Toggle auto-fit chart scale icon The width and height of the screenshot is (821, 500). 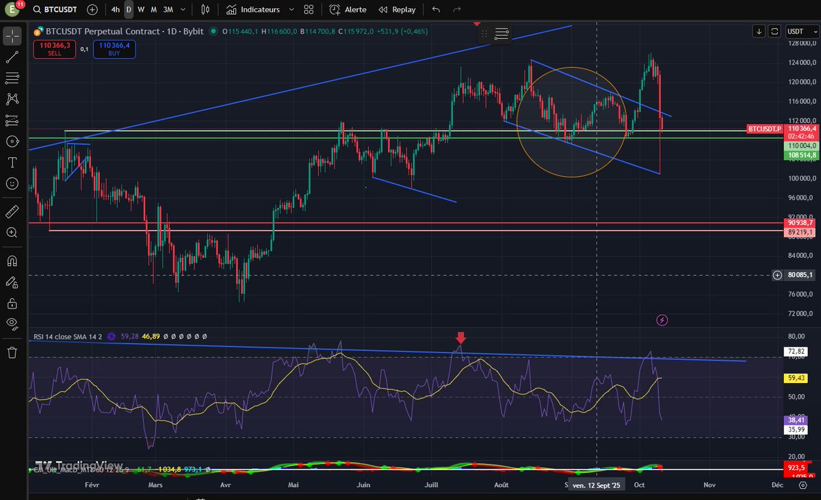[x=774, y=31]
